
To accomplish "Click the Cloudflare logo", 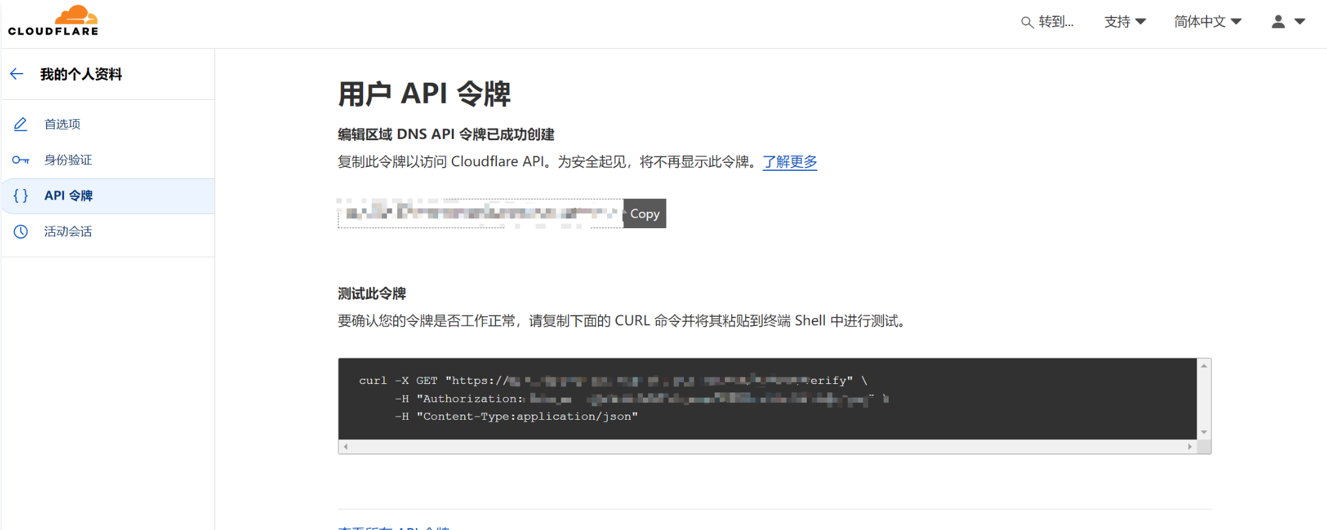I will coord(53,21).
